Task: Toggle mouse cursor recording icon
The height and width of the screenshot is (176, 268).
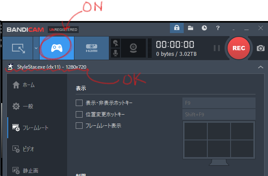Action: coord(116,43)
